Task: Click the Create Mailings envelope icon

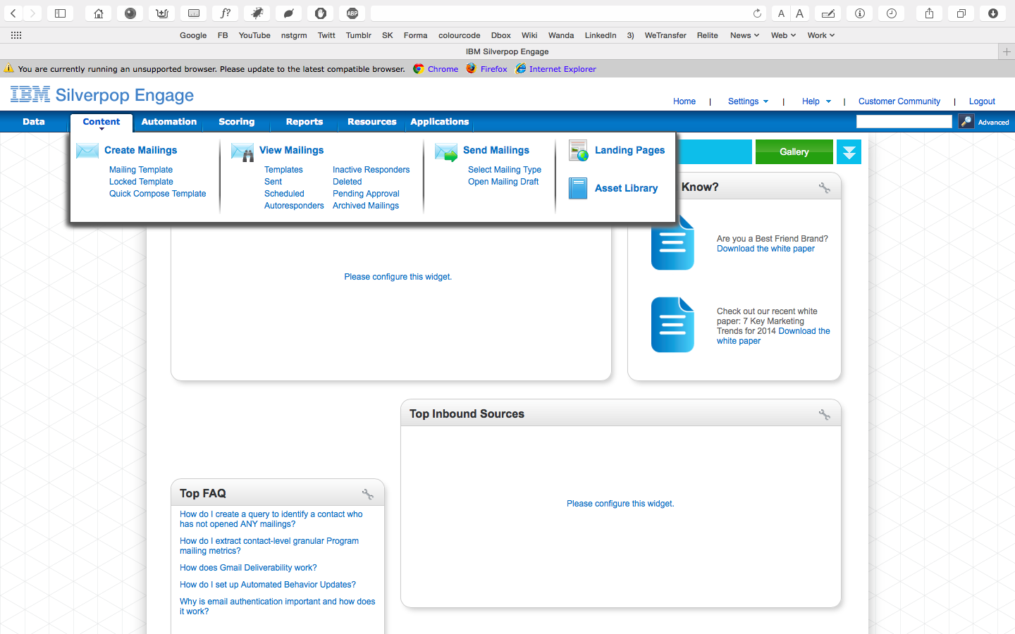Action: tap(87, 151)
